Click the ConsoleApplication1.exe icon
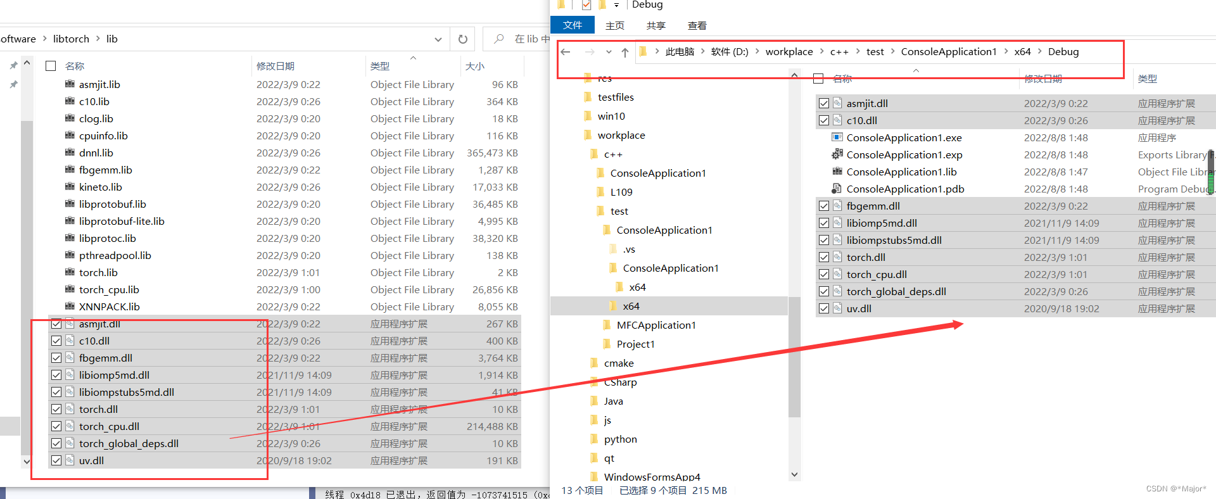 coord(837,137)
